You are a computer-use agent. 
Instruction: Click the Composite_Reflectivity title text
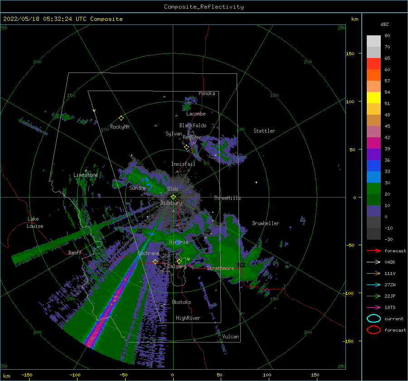(204, 7)
